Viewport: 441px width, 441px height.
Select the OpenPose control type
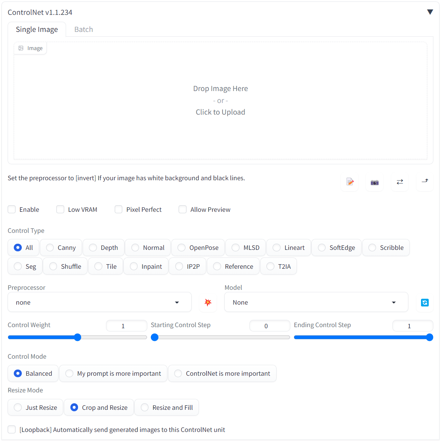coord(198,248)
